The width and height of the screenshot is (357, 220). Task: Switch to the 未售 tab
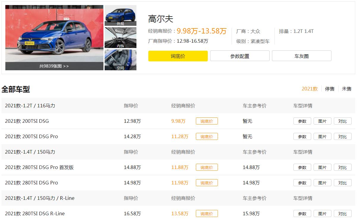click(347, 89)
